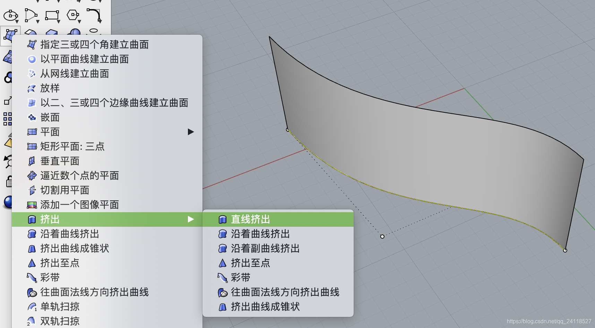Click the sphere solid tool in toolbar

[x=74, y=32]
